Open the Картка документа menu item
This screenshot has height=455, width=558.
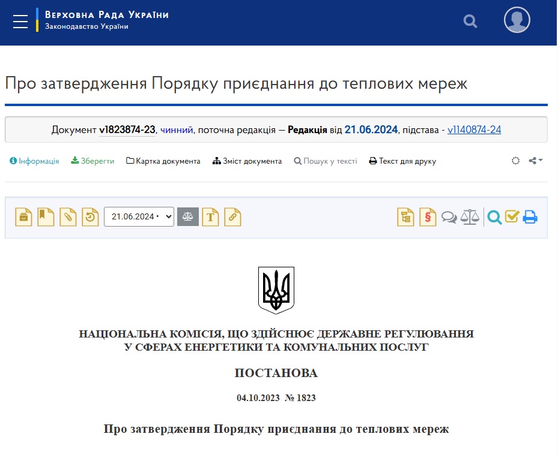[x=163, y=161]
